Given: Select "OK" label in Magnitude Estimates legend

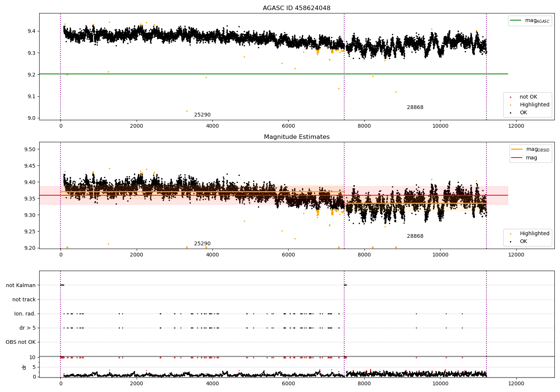Looking at the screenshot, I should [523, 242].
